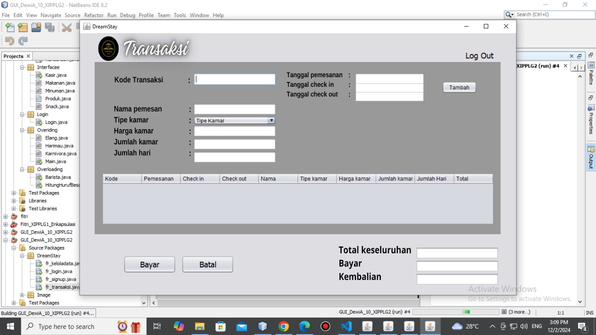Click the New File toolbar icon
This screenshot has width=596, height=335.
coord(10,28)
